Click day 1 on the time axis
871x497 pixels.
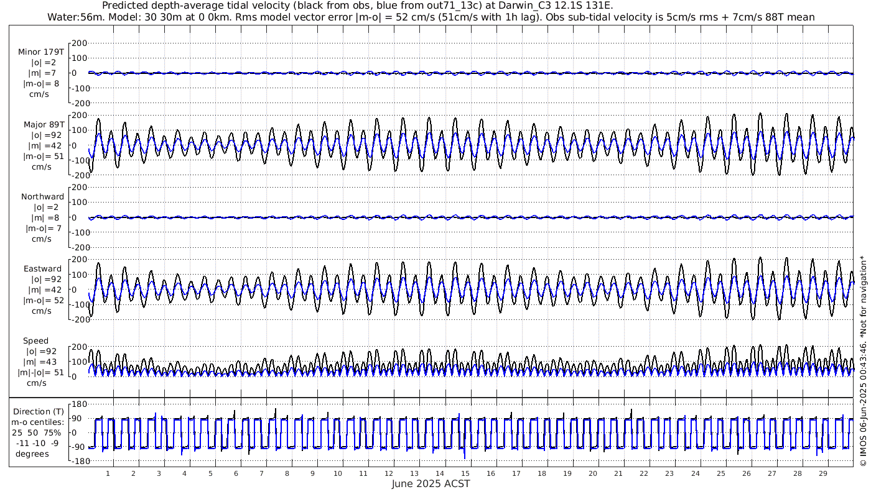(x=108, y=473)
